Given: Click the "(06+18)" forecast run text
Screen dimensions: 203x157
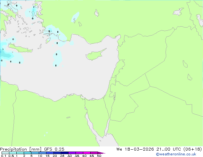Looking at the screenshot, I should tap(193, 149).
